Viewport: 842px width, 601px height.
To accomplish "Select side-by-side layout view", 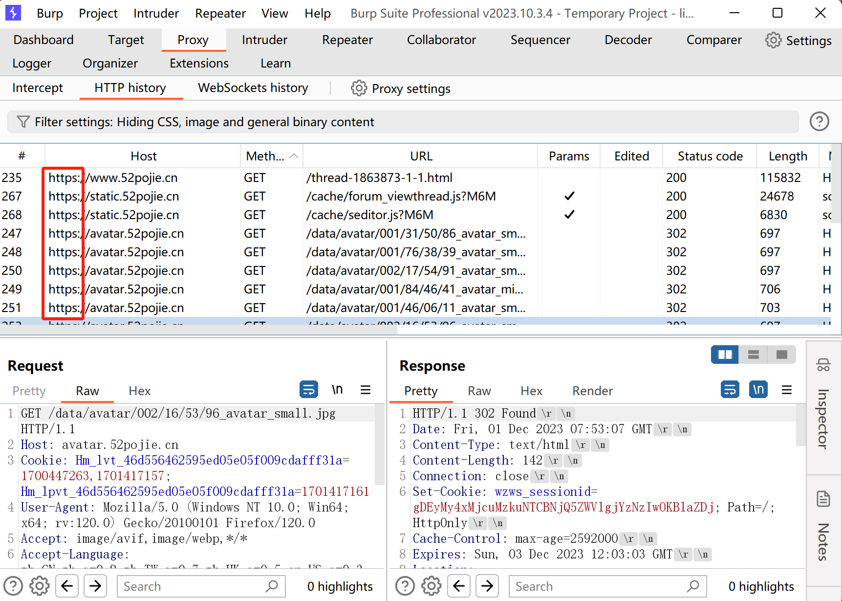I will click(725, 355).
